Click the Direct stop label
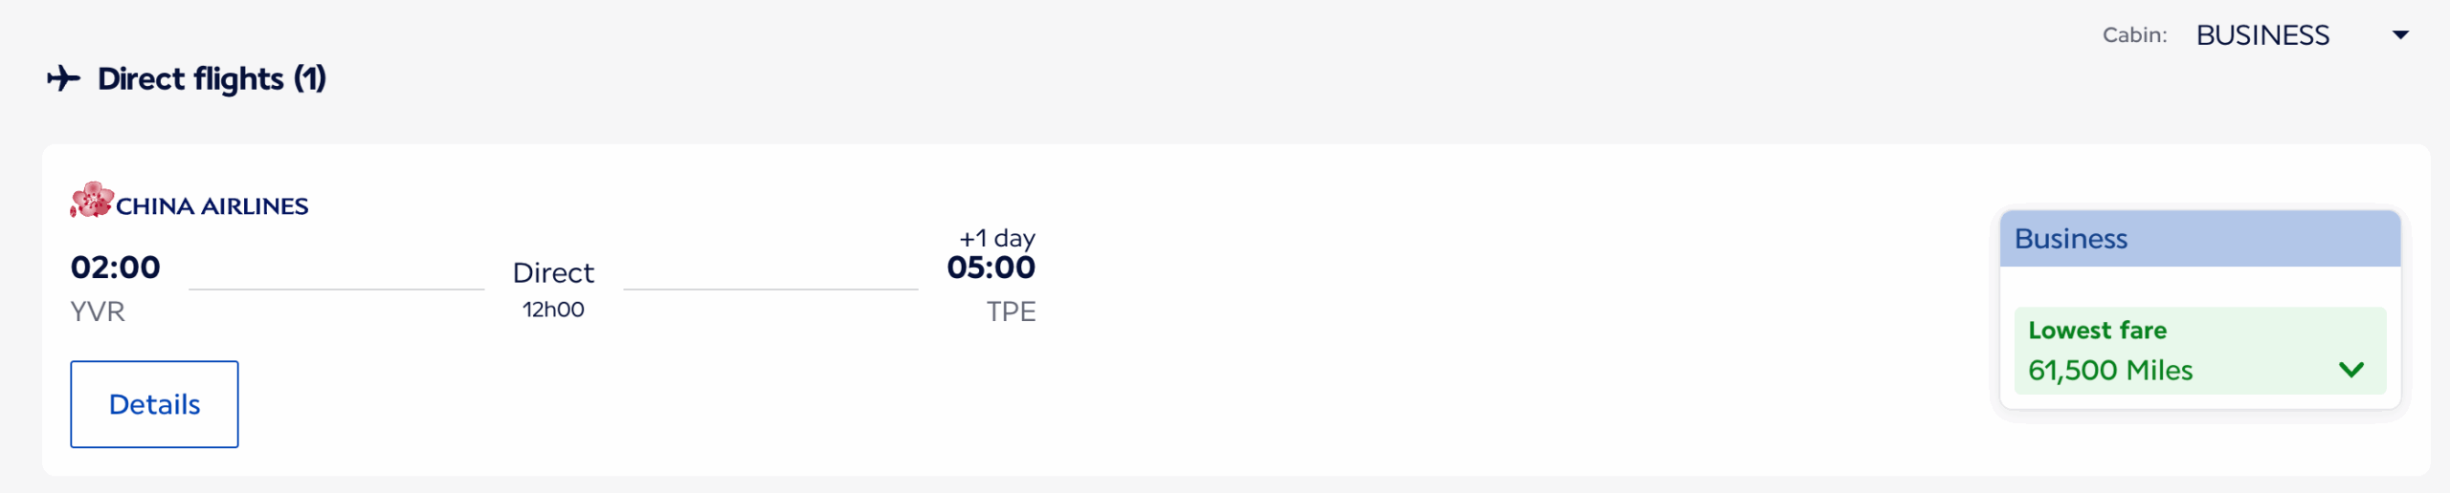The width and height of the screenshot is (2450, 493). [553, 273]
